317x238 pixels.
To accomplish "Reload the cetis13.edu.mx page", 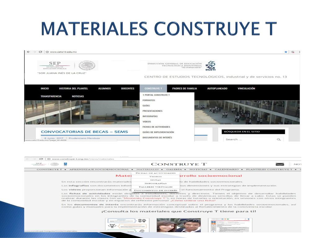I will pyautogui.click(x=41, y=52).
